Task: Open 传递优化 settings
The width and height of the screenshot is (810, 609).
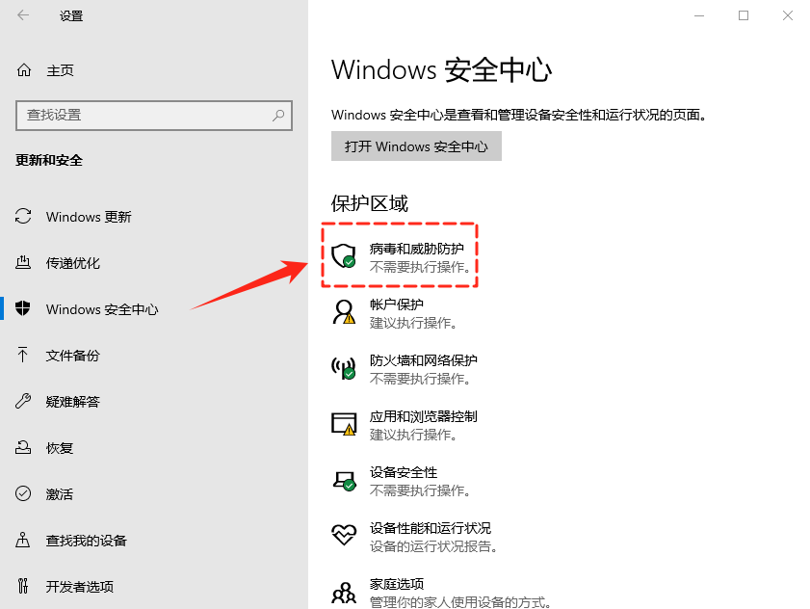Action: point(73,263)
